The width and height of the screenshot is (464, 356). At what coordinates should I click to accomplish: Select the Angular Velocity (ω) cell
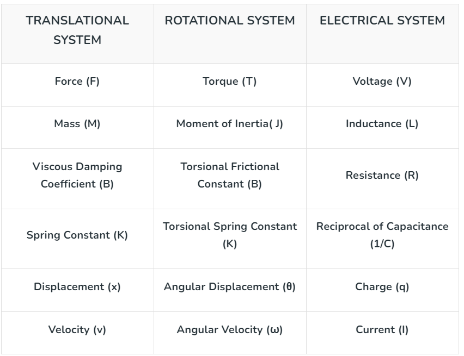coord(230,330)
